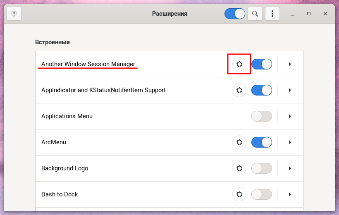Open AppIndicator and KStatusNotifierItem Support settings
Viewport: 339px width, 215px height.
tap(239, 90)
